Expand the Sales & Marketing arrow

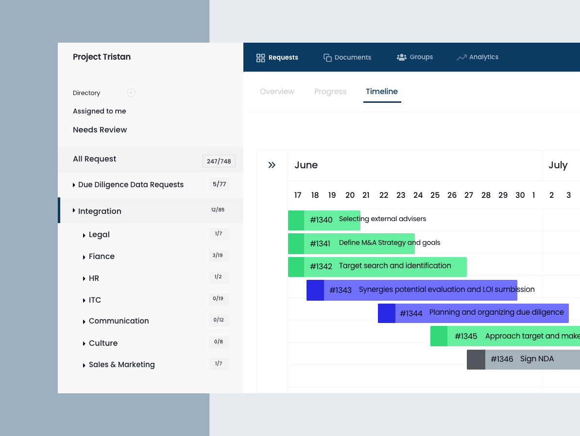click(x=84, y=365)
